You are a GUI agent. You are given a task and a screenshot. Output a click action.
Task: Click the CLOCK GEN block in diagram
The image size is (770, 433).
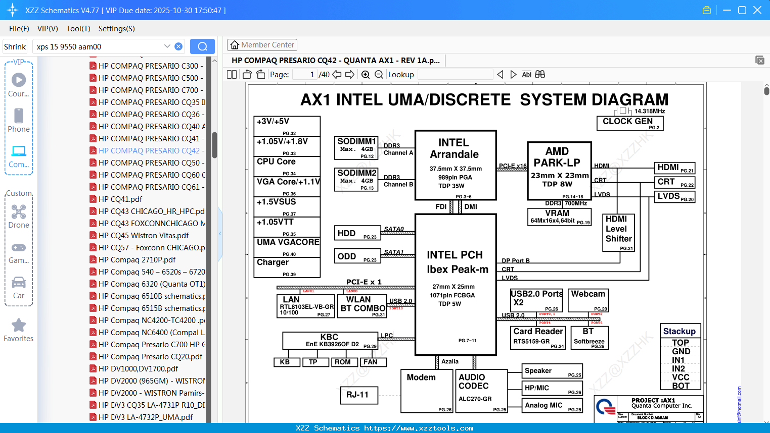630,123
